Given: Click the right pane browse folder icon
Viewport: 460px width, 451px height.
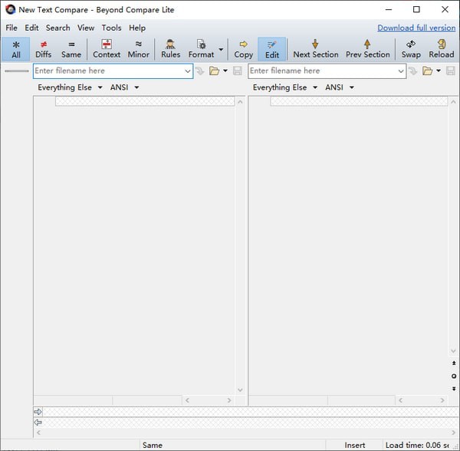Looking at the screenshot, I should (427, 71).
